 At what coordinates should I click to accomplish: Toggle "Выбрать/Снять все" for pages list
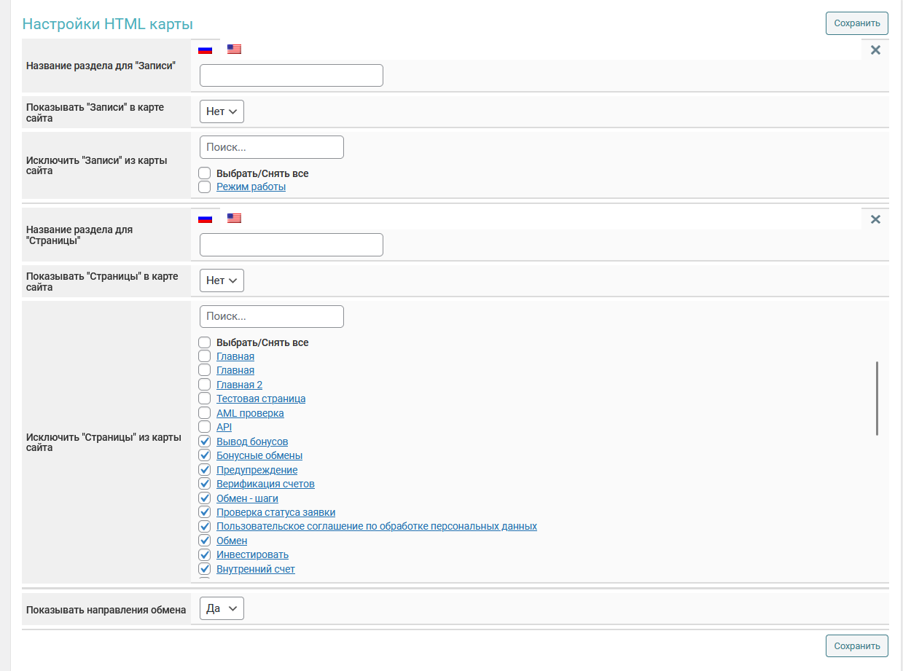coord(205,342)
